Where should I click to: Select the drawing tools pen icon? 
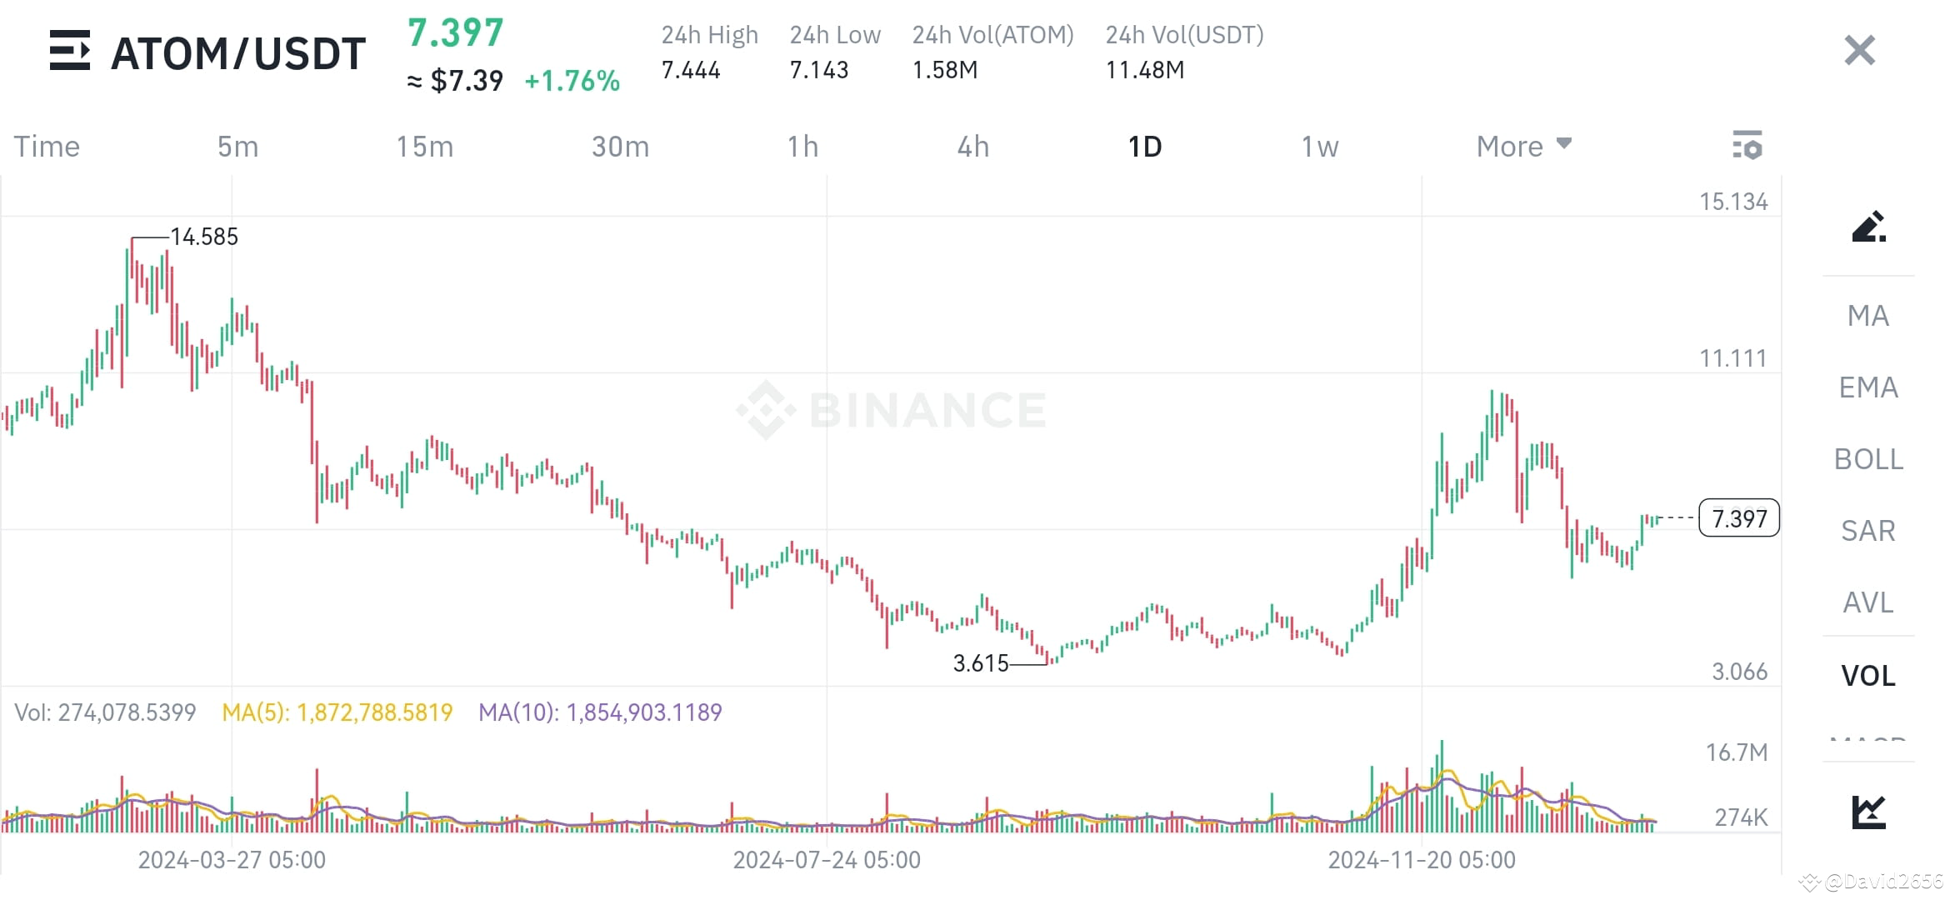1869,231
